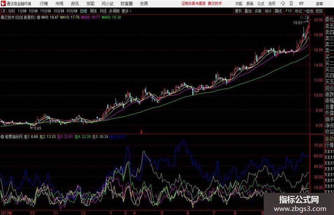
Task: Click the 证券交易未登录 status link
Action: click(x=194, y=4)
